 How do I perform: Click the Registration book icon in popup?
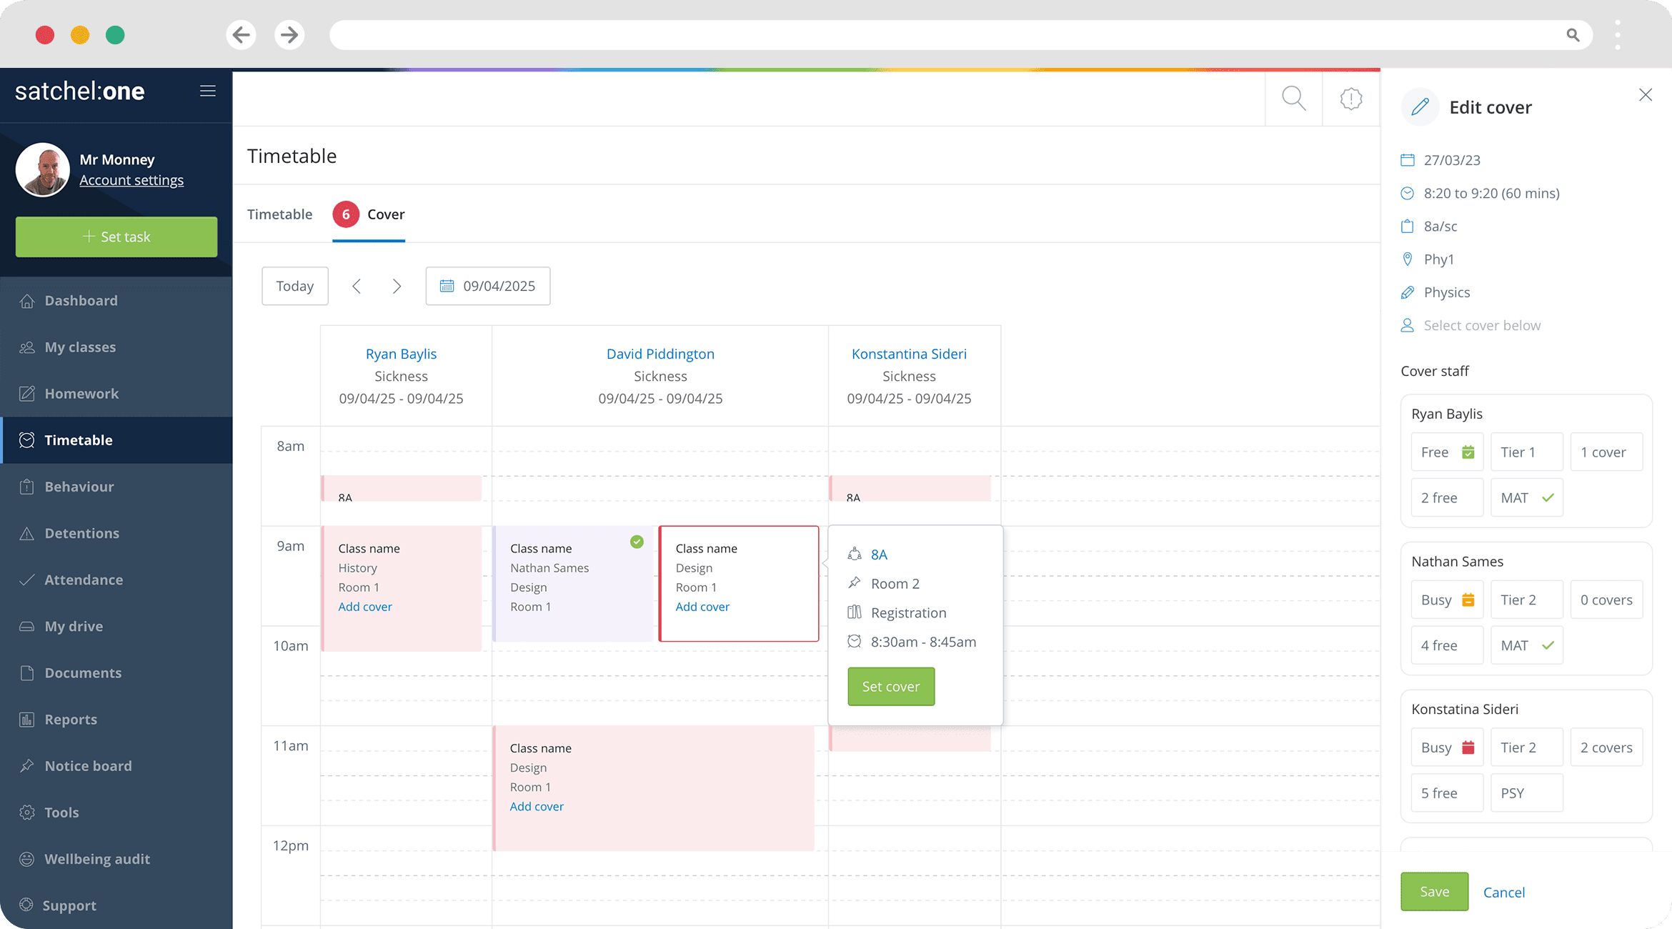(x=855, y=612)
